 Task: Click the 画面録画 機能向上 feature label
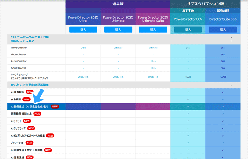point(21,114)
